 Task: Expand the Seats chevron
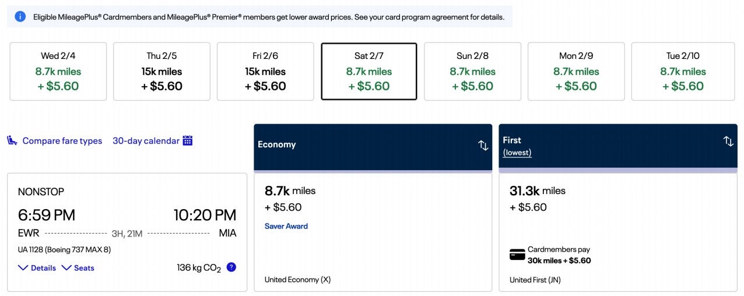point(66,267)
